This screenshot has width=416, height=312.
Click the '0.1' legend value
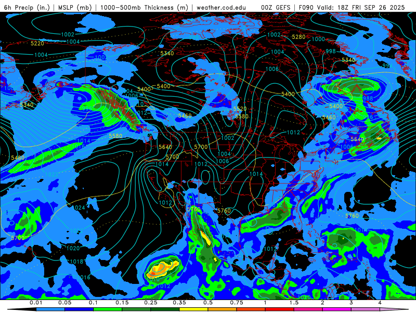pyautogui.click(x=94, y=303)
